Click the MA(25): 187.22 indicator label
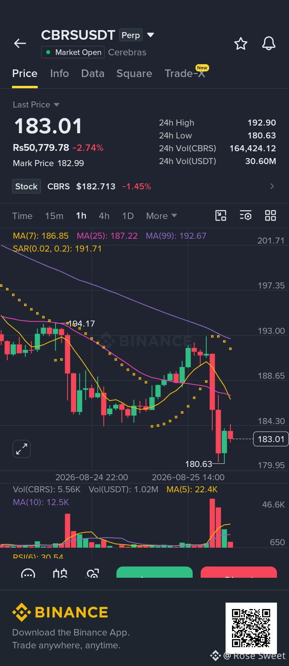Viewport: 289px width, 666px height. tap(107, 236)
